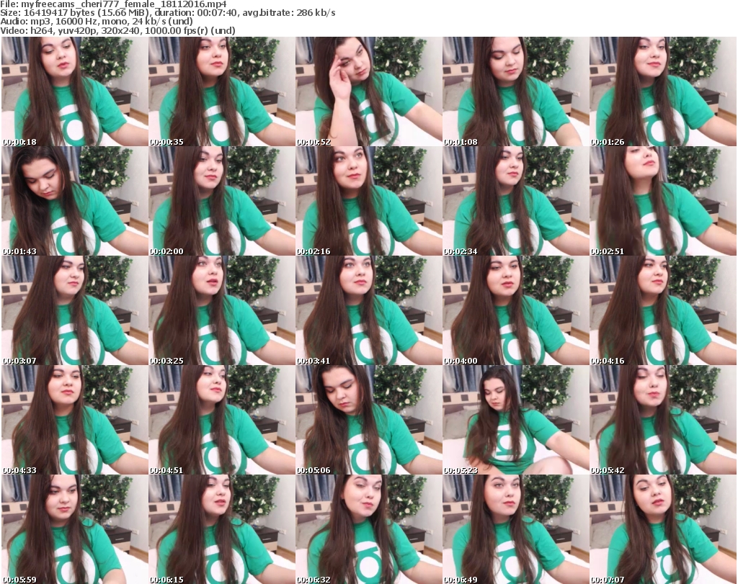Image resolution: width=738 pixels, height=584 pixels.
Task: Open the thumbnail marked 00:03:41
Action: click(x=368, y=311)
